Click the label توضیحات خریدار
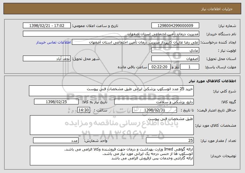Viewport: 245px width, 173px height. 223,156
